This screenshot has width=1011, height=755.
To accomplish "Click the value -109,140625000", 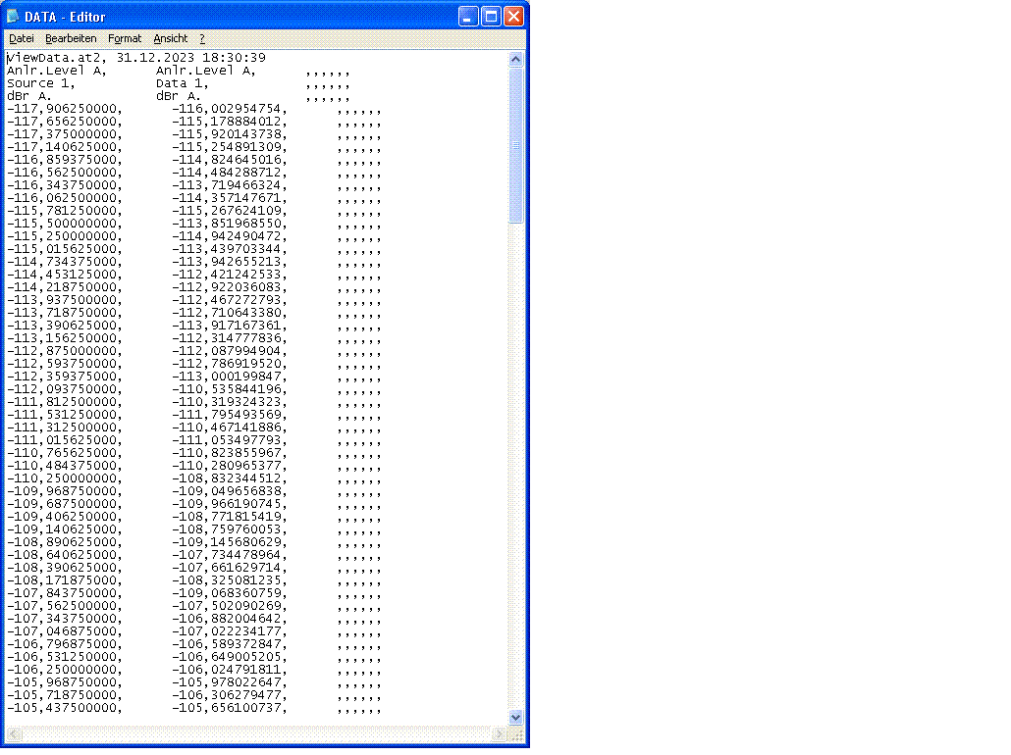I will pyautogui.click(x=64, y=529).
